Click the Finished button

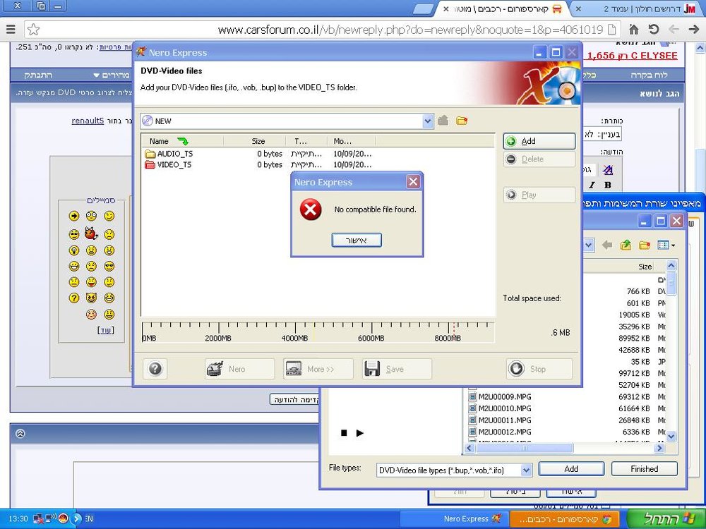(645, 469)
